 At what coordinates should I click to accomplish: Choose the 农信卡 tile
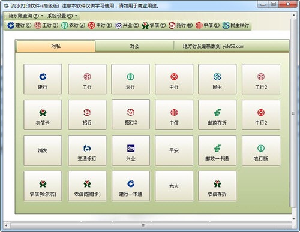(x=43, y=115)
